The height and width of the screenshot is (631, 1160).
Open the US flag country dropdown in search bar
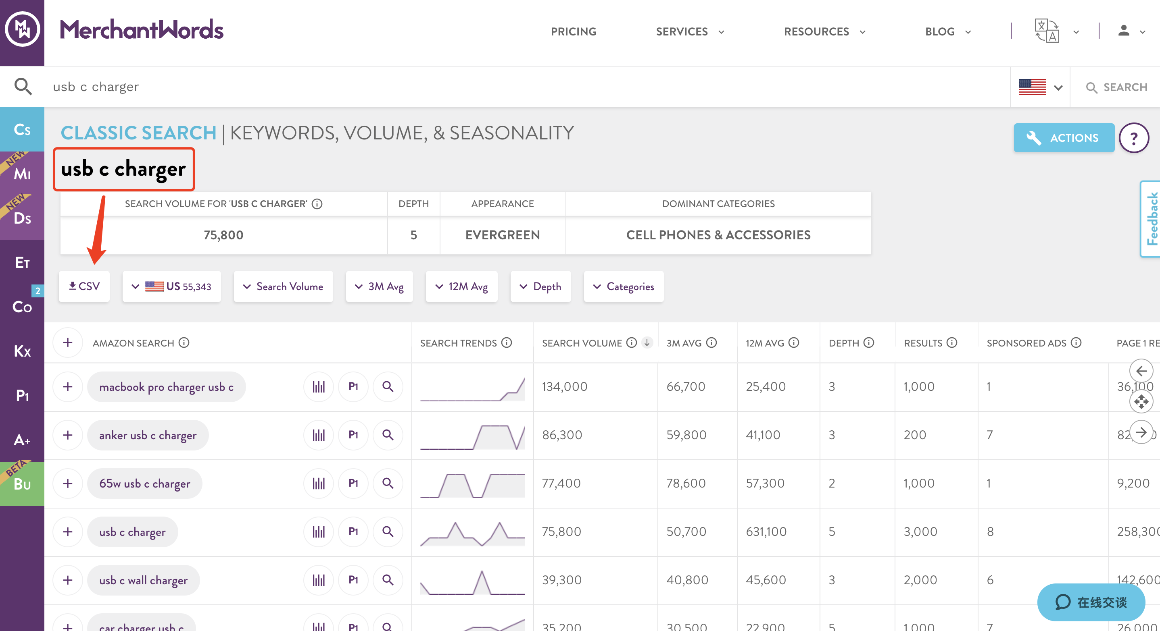coord(1041,87)
